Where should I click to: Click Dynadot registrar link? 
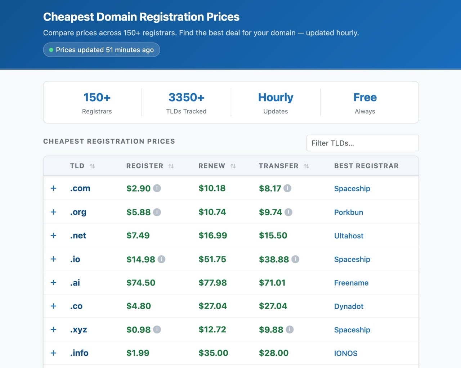click(349, 306)
